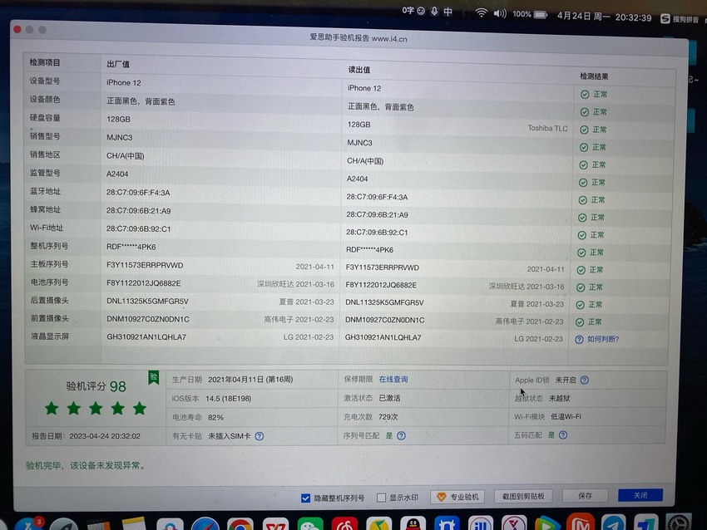The image size is (707, 530).
Task: Click the 读出值 rear camera serial DNL11325K5GMFGR5V
Action: (x=384, y=302)
